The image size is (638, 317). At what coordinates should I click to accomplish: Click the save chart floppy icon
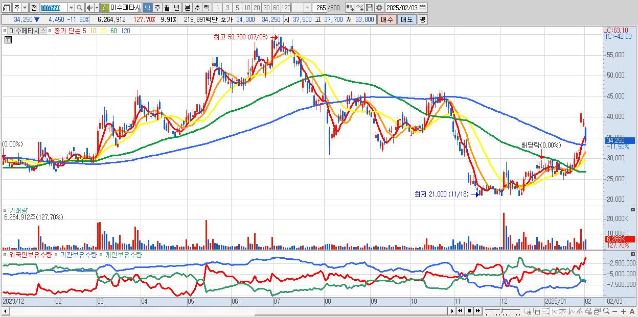click(x=369, y=8)
